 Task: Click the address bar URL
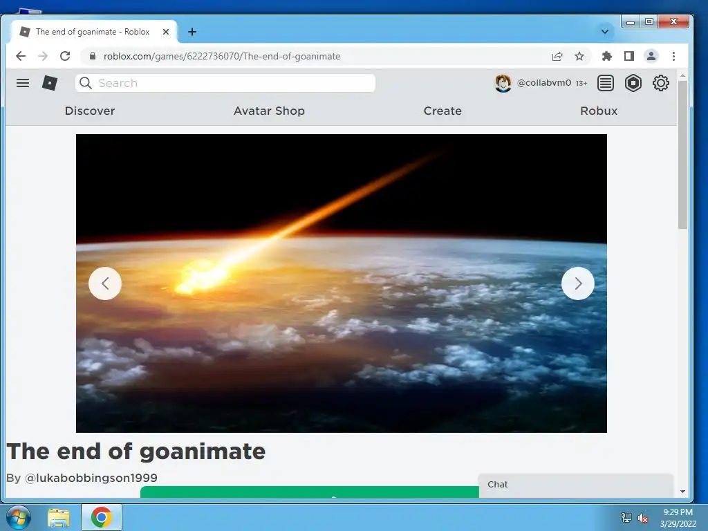coord(222,56)
